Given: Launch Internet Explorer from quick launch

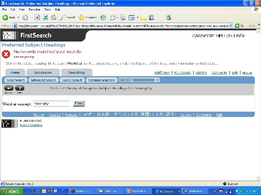Looking at the screenshot, I should pyautogui.click(x=38, y=191).
